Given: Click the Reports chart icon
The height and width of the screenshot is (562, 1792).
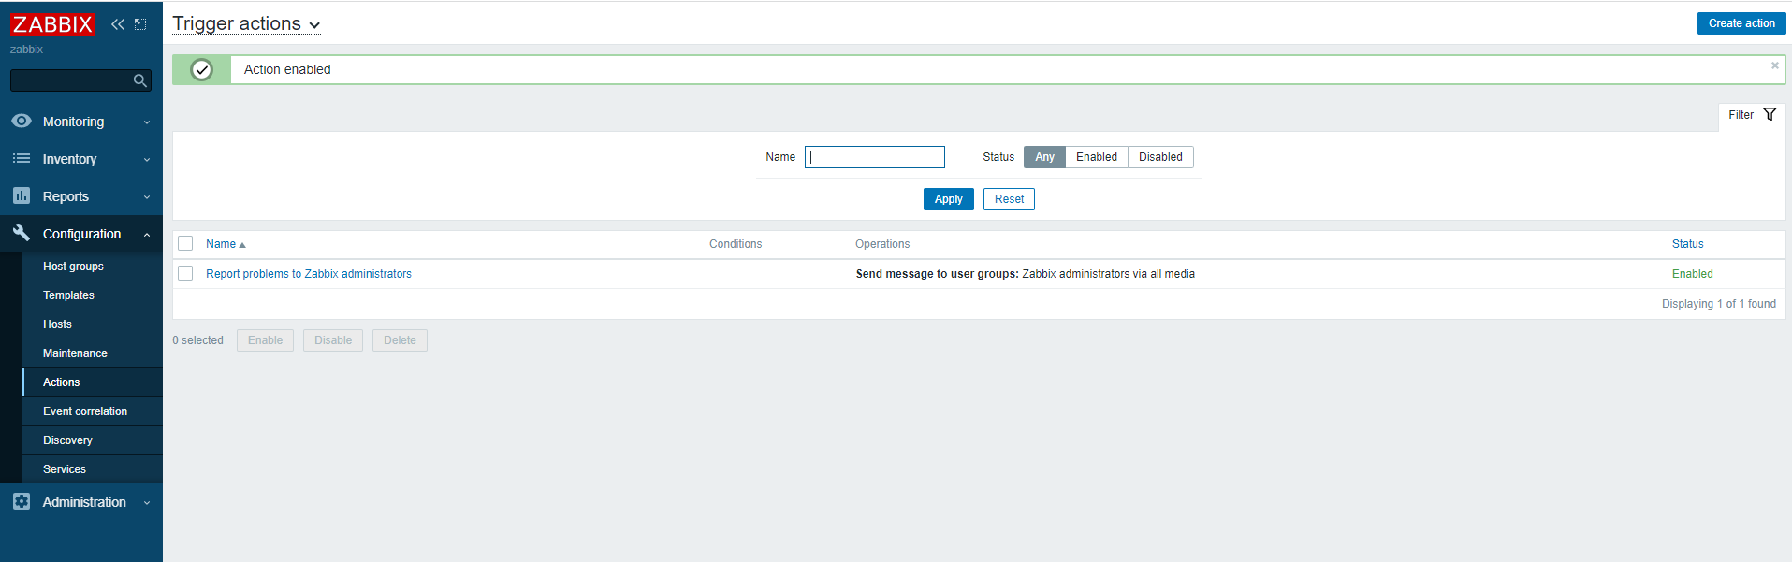Looking at the screenshot, I should [22, 195].
